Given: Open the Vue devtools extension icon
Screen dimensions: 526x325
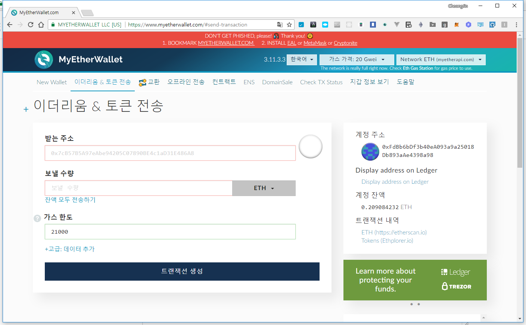Looking at the screenshot, I should [x=397, y=25].
